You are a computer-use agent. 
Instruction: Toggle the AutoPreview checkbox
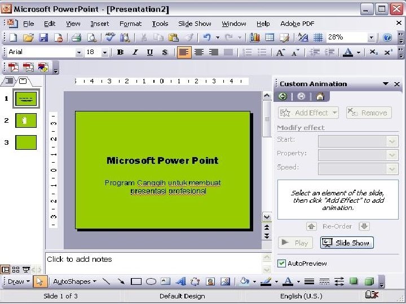pos(281,263)
